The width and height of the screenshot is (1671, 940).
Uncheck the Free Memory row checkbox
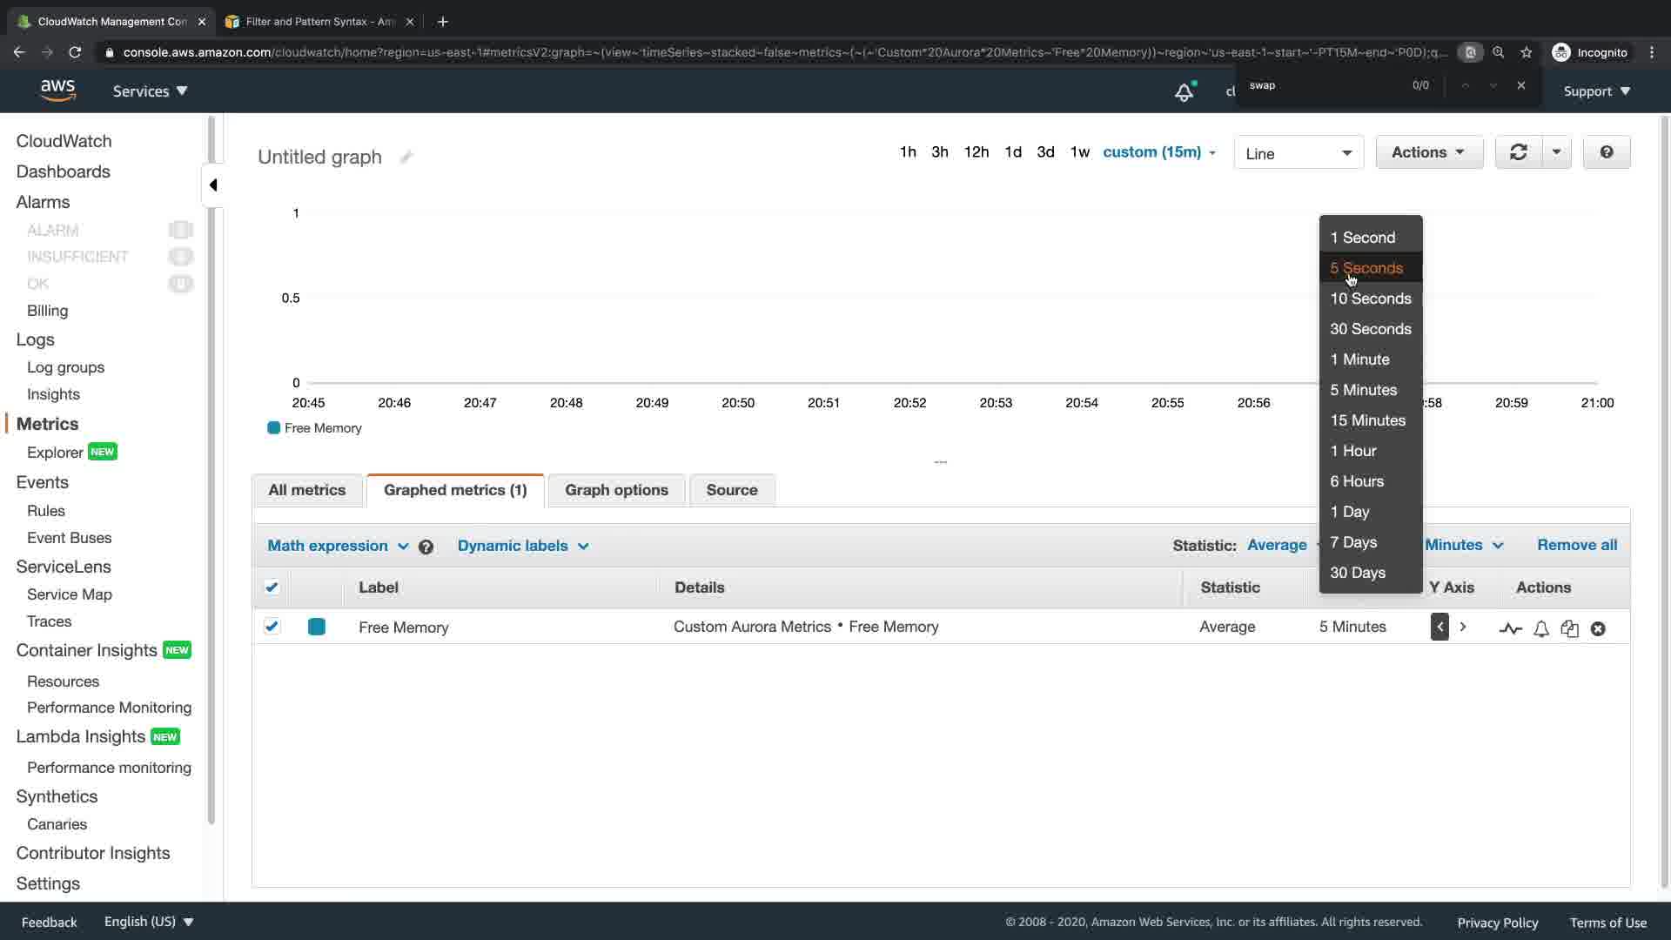tap(272, 627)
